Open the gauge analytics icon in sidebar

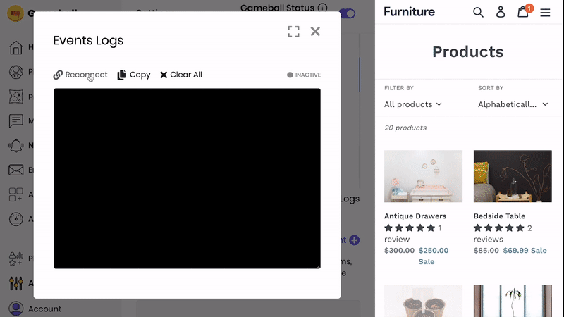click(16, 219)
